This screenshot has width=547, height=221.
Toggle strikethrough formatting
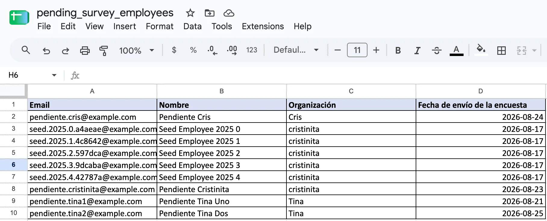tap(436, 50)
